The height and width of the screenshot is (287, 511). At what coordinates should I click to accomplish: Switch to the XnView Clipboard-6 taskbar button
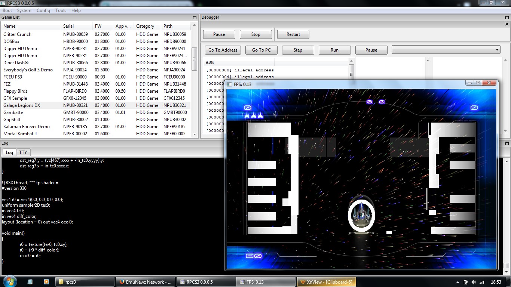327,282
